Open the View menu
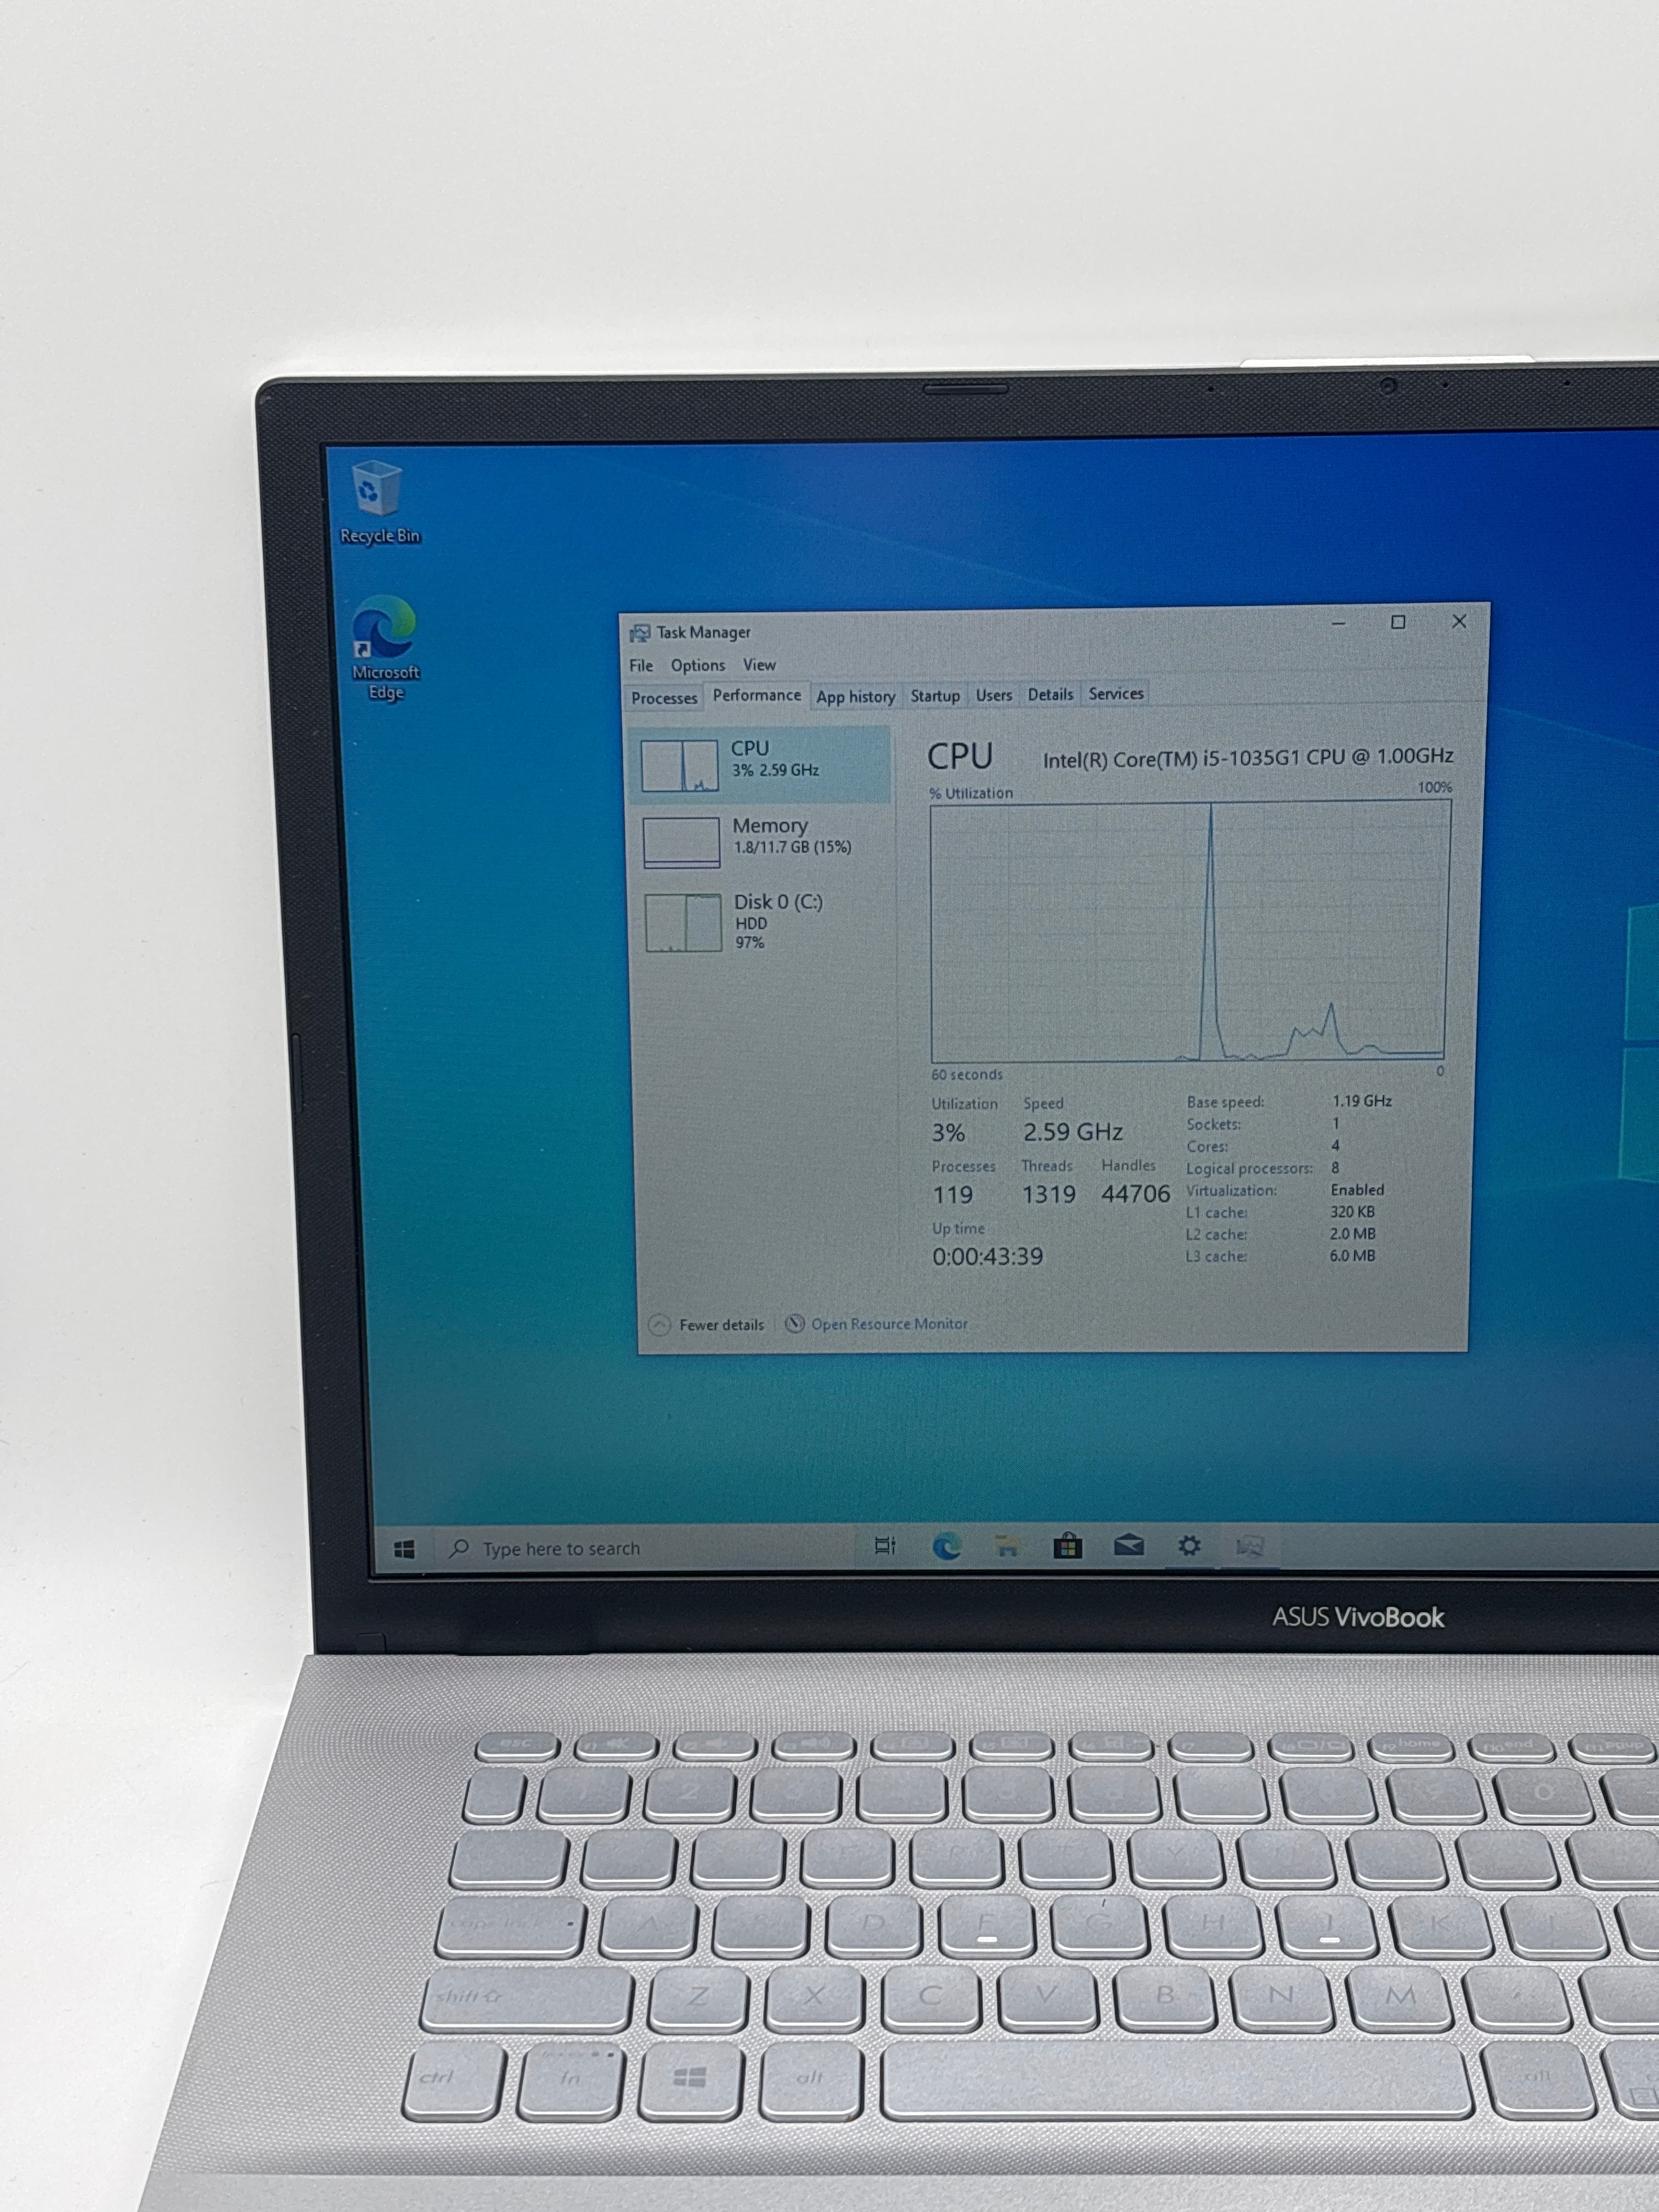The height and width of the screenshot is (2212, 1659). (x=759, y=665)
